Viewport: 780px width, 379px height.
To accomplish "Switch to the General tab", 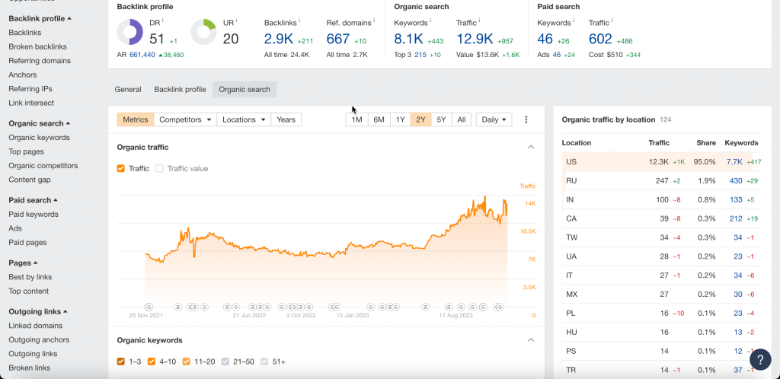I will click(128, 89).
